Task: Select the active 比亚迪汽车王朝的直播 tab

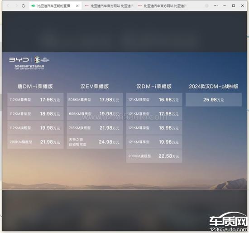Action: tap(54, 6)
